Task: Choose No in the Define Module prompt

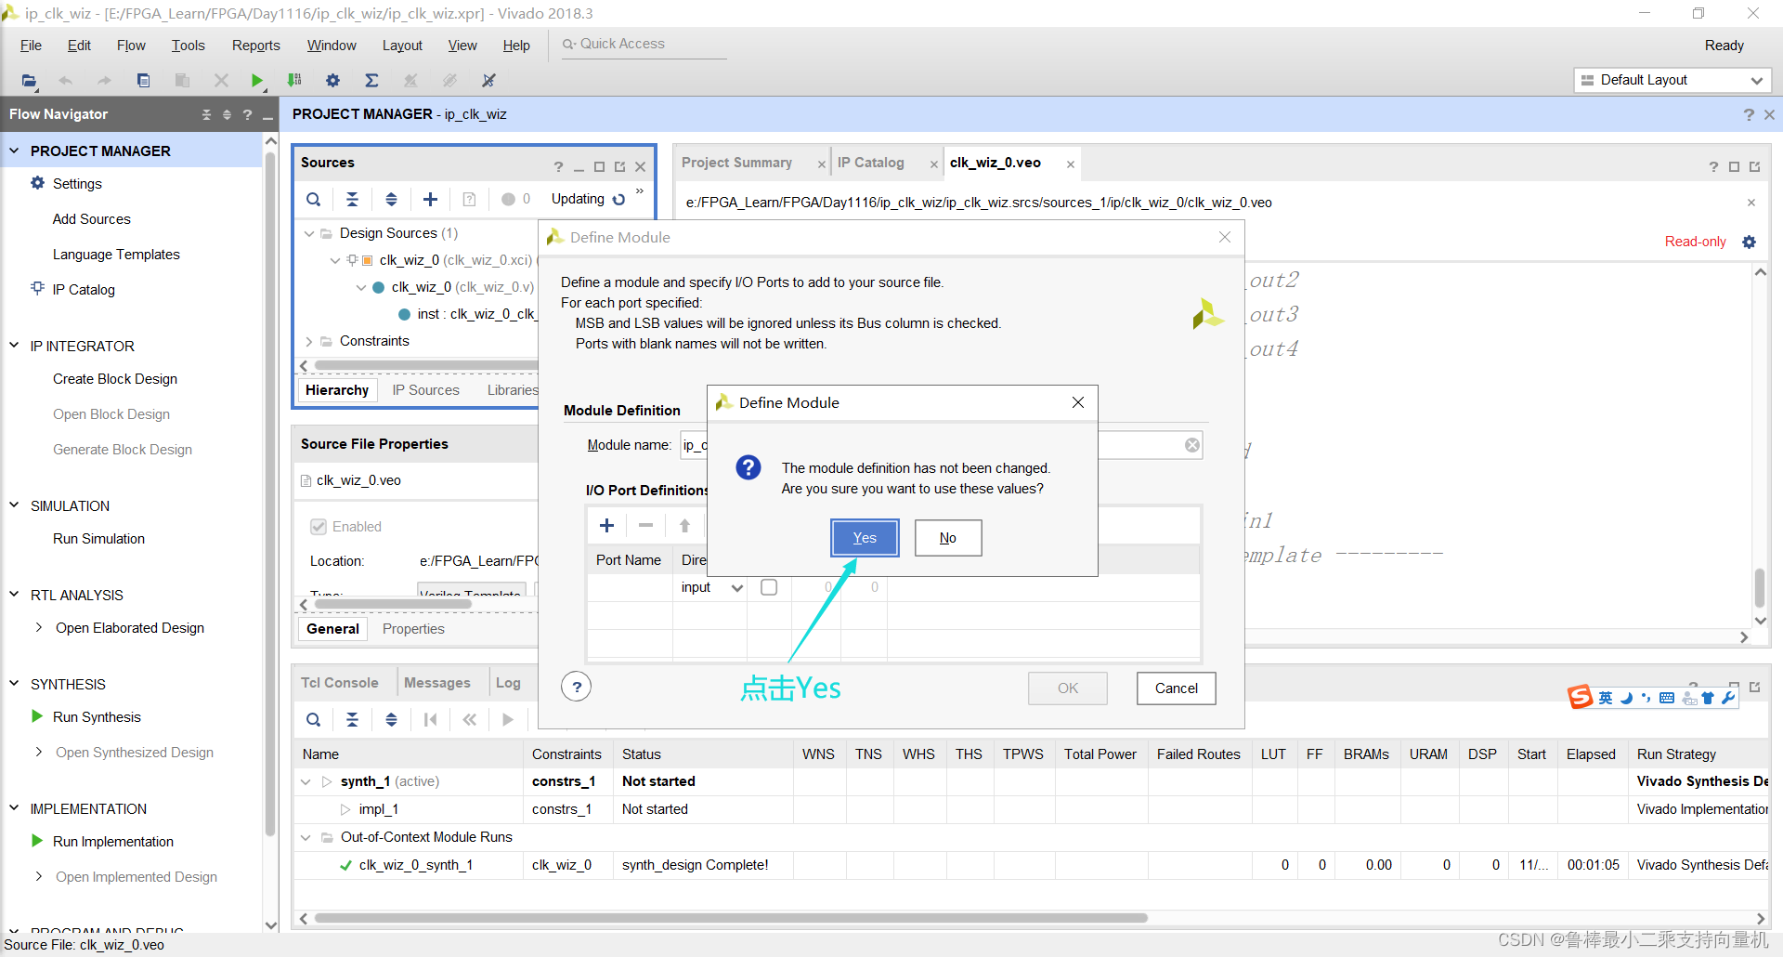Action: click(x=948, y=538)
